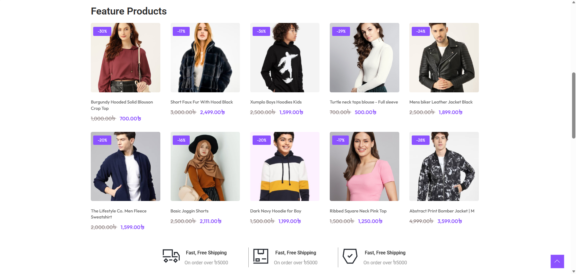Click the -24% discount badge
This screenshot has height=274, width=576.
point(421,31)
